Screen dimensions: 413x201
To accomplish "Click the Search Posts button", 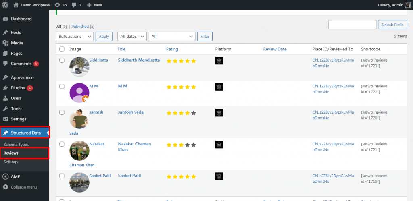I will [x=392, y=25].
